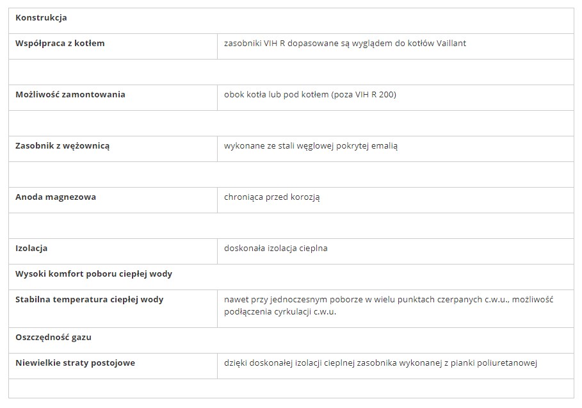
Task: Click the 'doskonała izolacja cieplna' cell
Action: [275, 249]
